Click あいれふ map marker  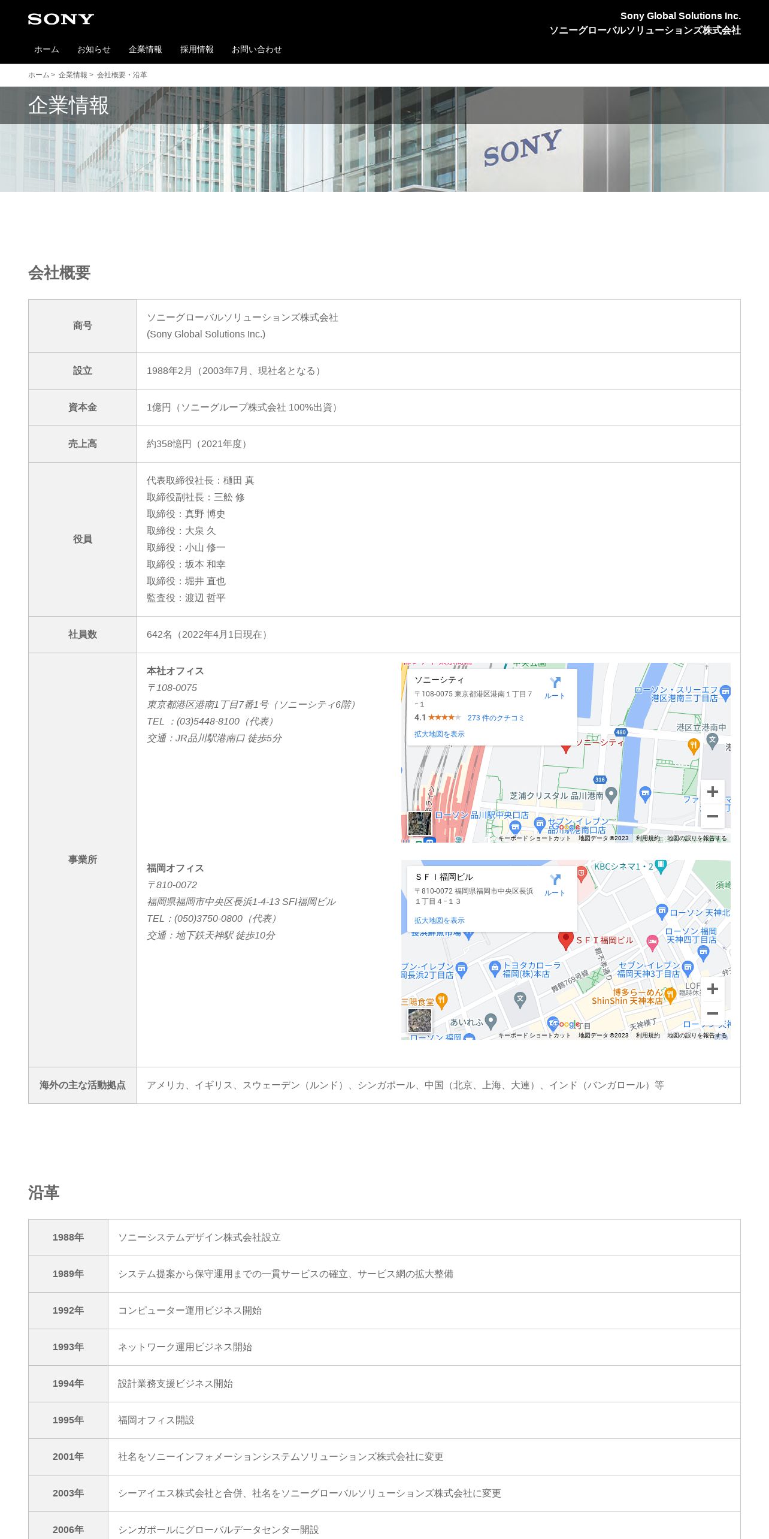[491, 1021]
